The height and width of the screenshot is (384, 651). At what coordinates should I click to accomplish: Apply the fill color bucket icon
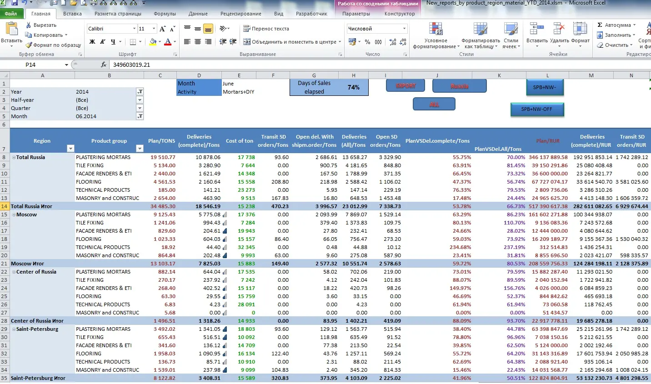point(153,42)
